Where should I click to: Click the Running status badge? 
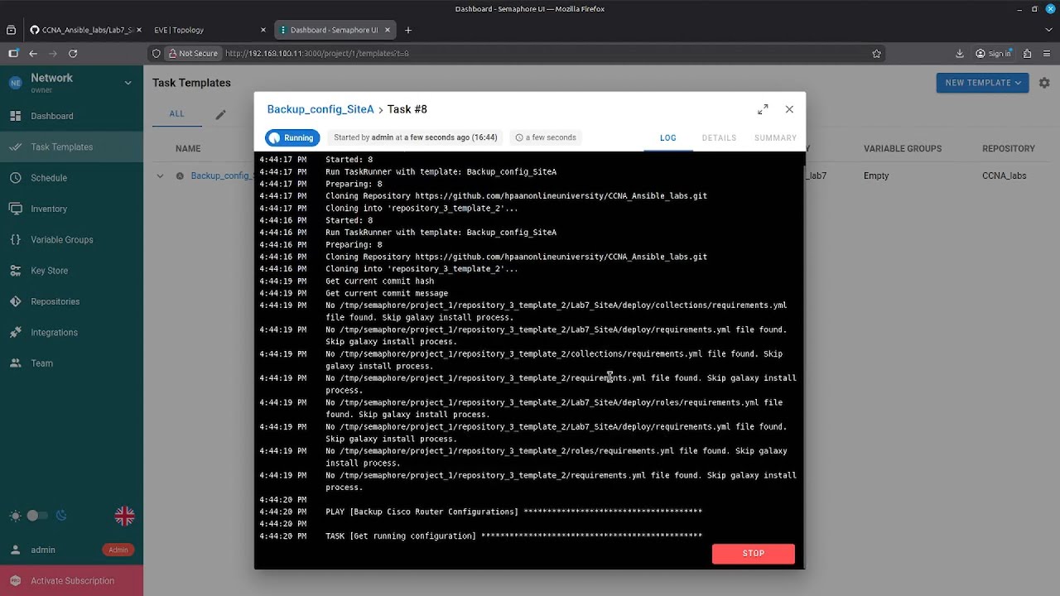292,138
